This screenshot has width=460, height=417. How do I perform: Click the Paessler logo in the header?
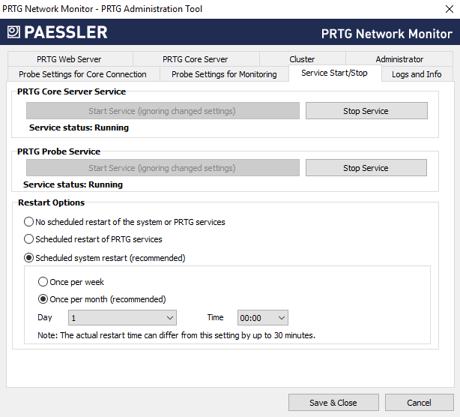[58, 32]
